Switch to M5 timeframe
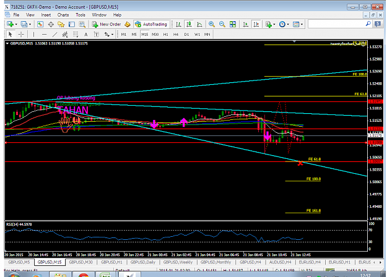 (x=134, y=35)
